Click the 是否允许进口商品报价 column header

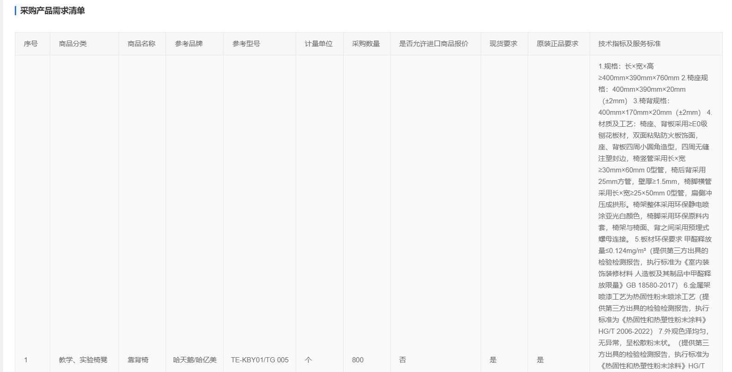point(434,44)
